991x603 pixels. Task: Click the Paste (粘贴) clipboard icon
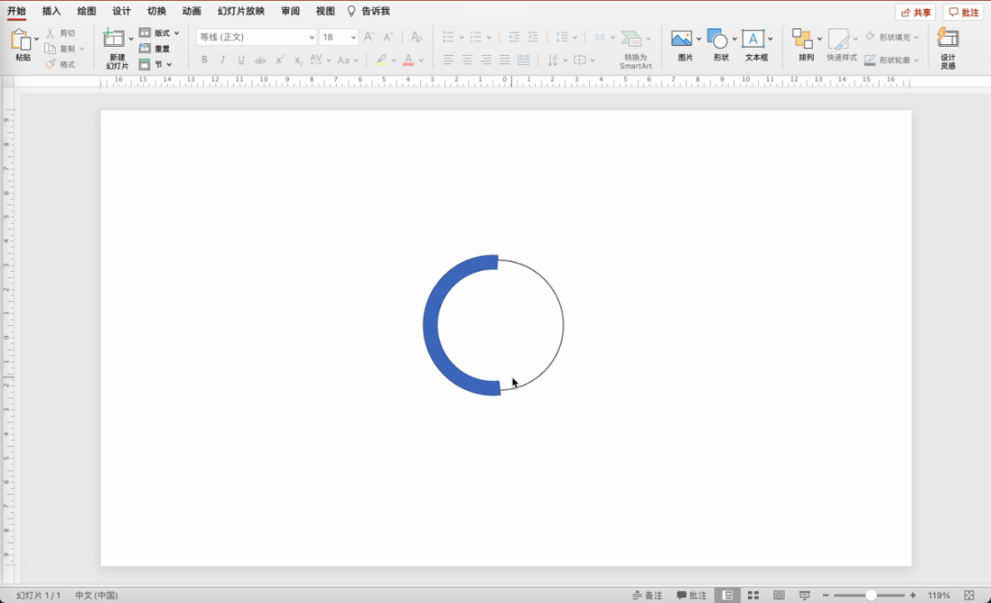[21, 39]
